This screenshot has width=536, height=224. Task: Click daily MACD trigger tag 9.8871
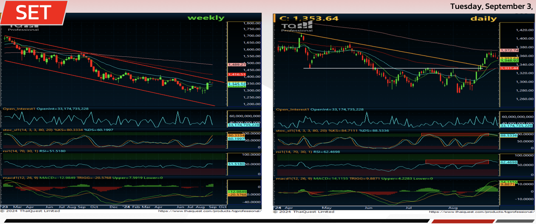coord(507,185)
